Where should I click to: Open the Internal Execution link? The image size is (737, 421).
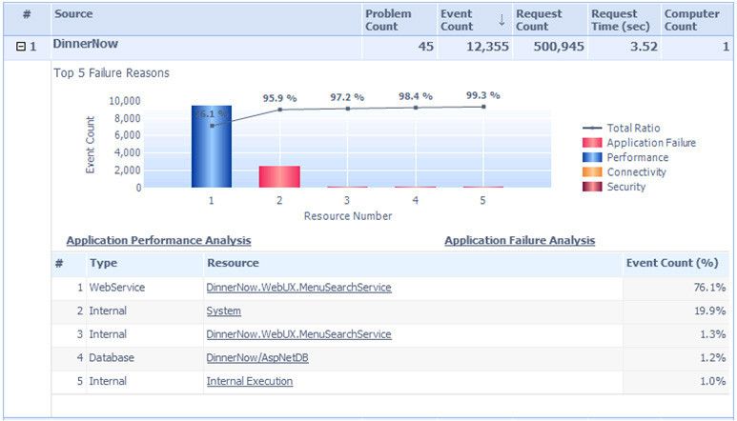pos(249,381)
